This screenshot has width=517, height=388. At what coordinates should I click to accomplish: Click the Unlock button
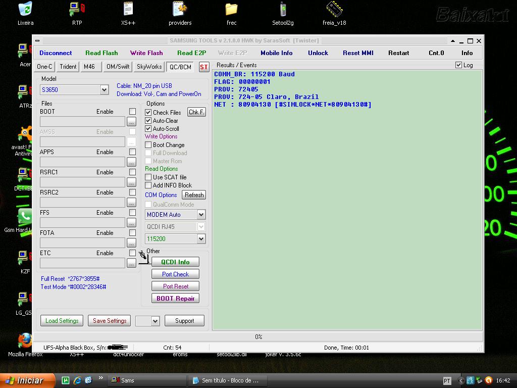click(x=318, y=53)
